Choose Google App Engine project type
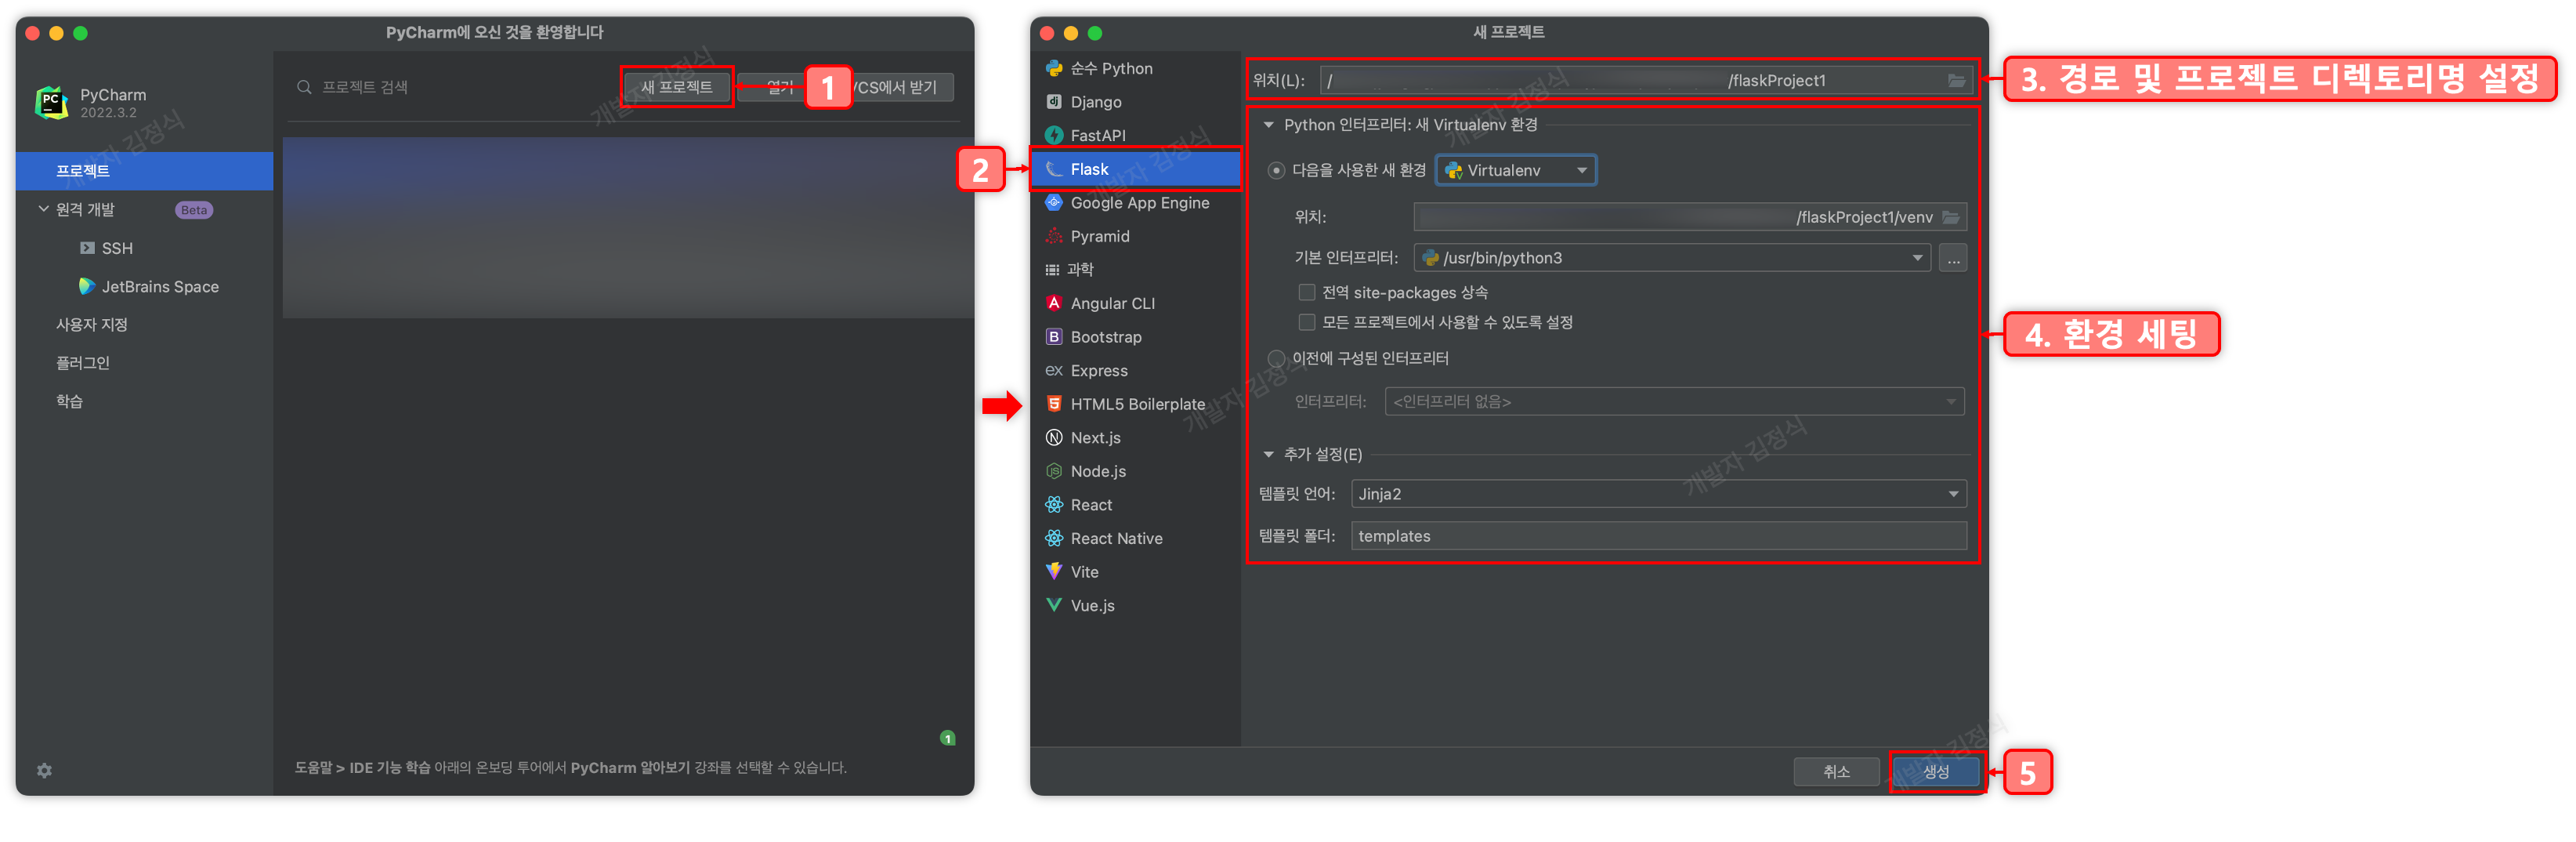Screen dimensions: 2576x842 pos(1135,202)
